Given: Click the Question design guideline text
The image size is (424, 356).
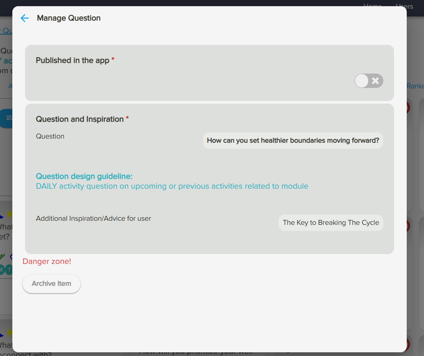Looking at the screenshot, I should (x=84, y=176).
